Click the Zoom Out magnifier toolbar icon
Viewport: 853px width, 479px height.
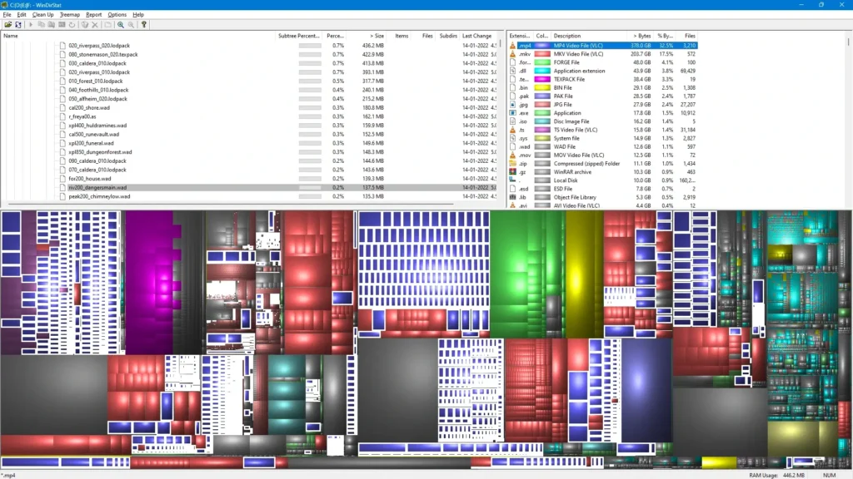coord(132,24)
